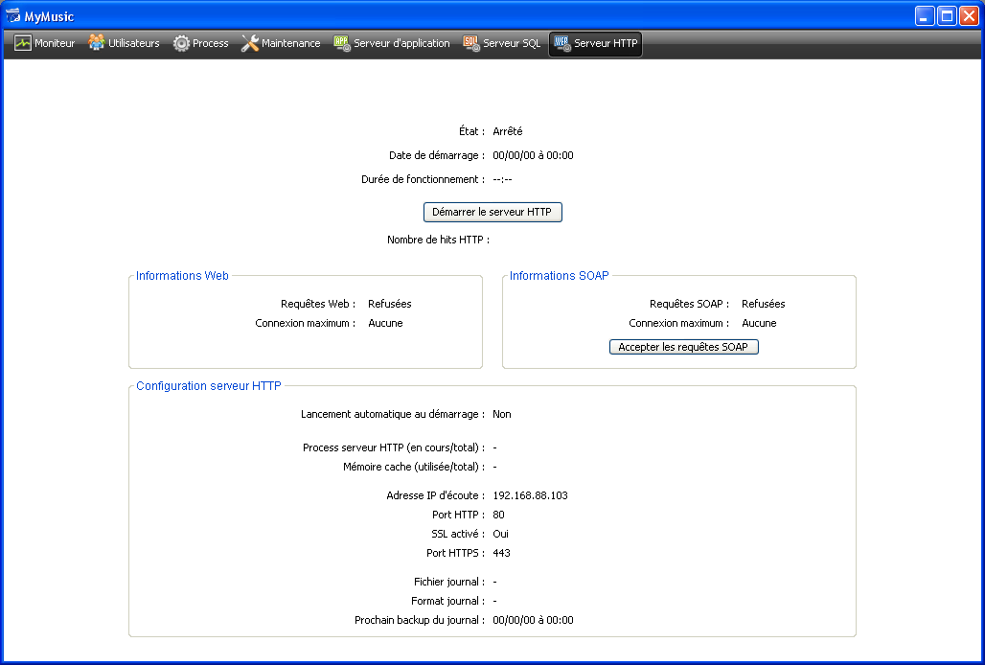Open the Process tab

tap(201, 43)
